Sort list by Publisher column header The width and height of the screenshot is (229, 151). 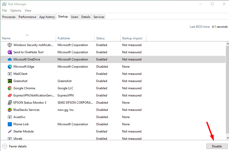75,38
